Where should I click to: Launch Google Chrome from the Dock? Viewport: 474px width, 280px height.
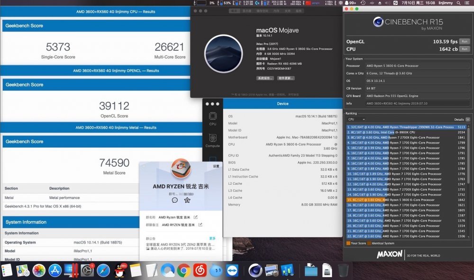point(183,271)
